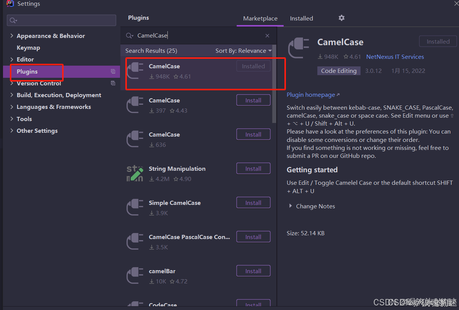Image resolution: width=459 pixels, height=310 pixels.
Task: Click the Search Results (25) label
Action: pos(151,50)
